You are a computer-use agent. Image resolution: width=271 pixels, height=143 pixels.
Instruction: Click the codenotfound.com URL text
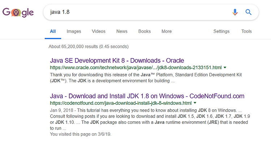click(121, 103)
